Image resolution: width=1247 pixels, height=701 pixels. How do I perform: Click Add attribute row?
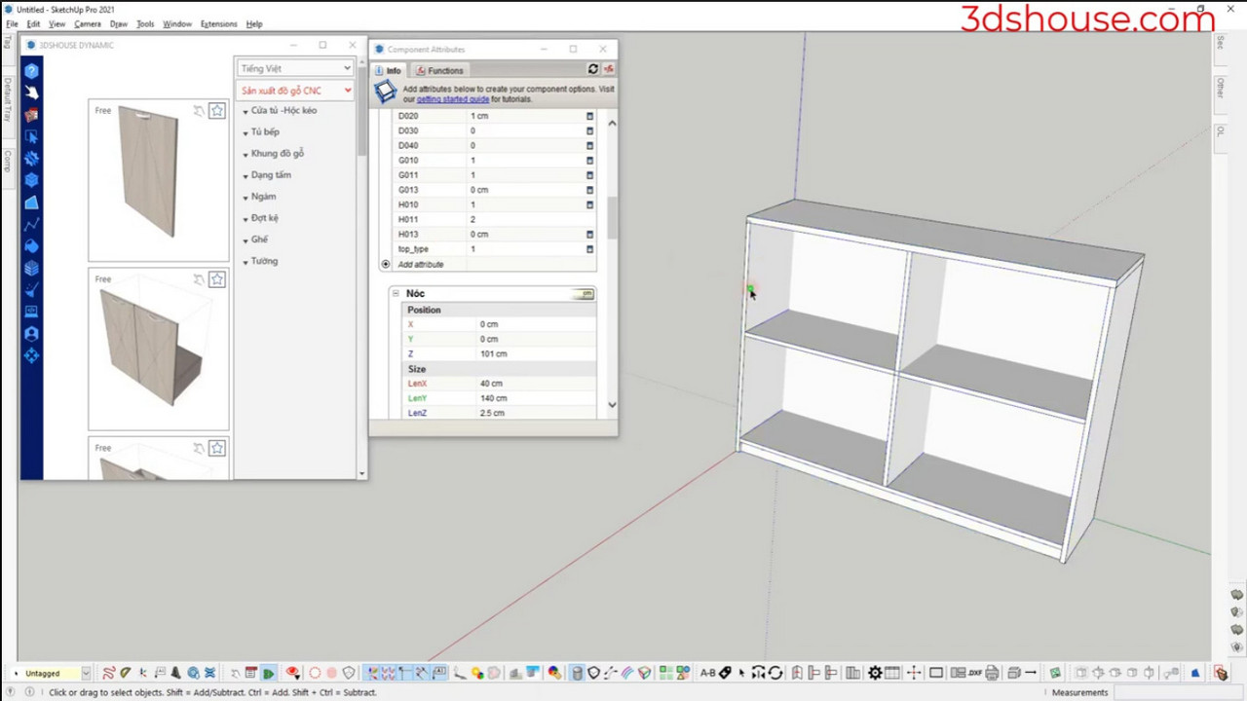pyautogui.click(x=420, y=265)
